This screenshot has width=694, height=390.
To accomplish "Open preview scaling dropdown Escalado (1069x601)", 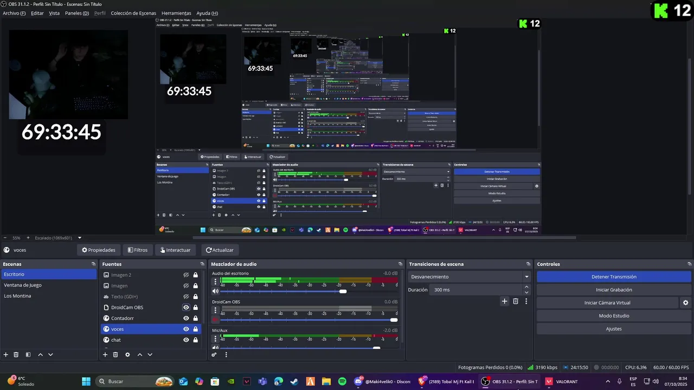I will (58, 238).
